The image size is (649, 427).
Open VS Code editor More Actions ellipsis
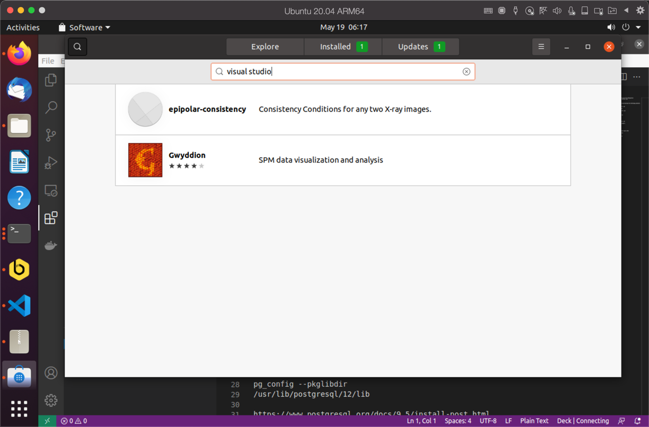point(637,77)
